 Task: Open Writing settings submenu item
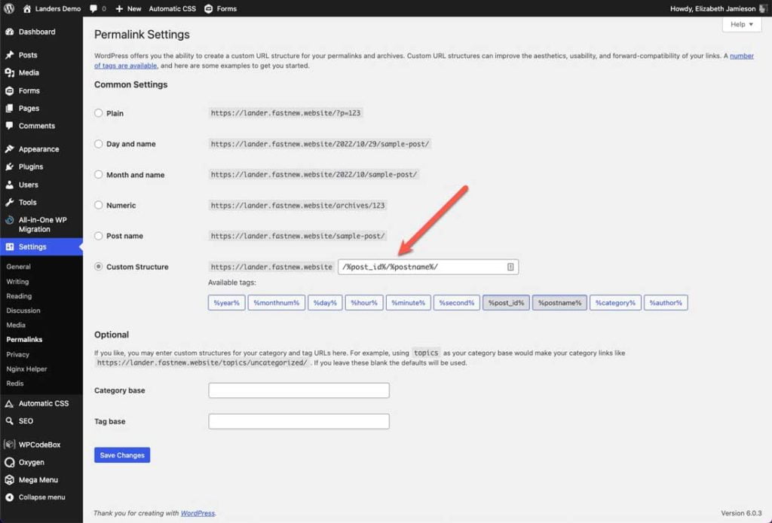click(18, 281)
